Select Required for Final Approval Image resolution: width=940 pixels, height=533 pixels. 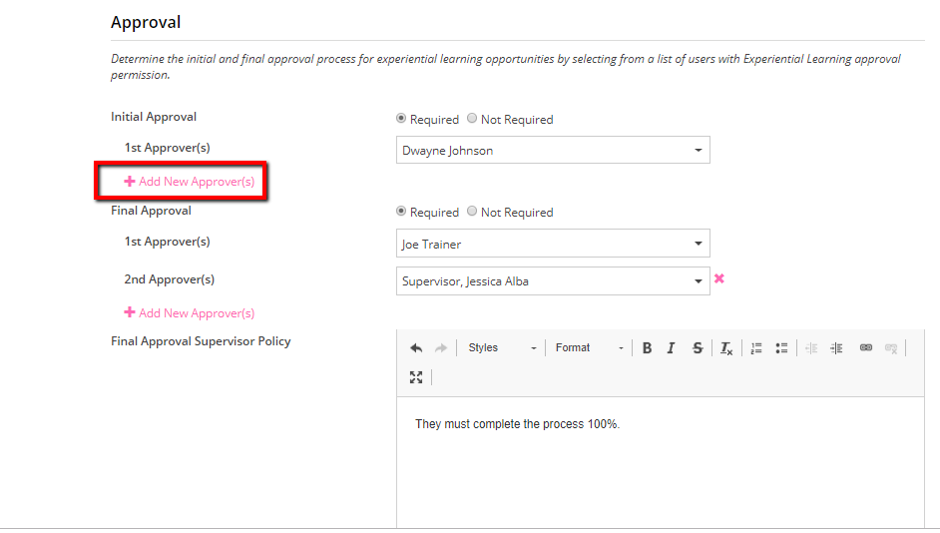click(401, 212)
